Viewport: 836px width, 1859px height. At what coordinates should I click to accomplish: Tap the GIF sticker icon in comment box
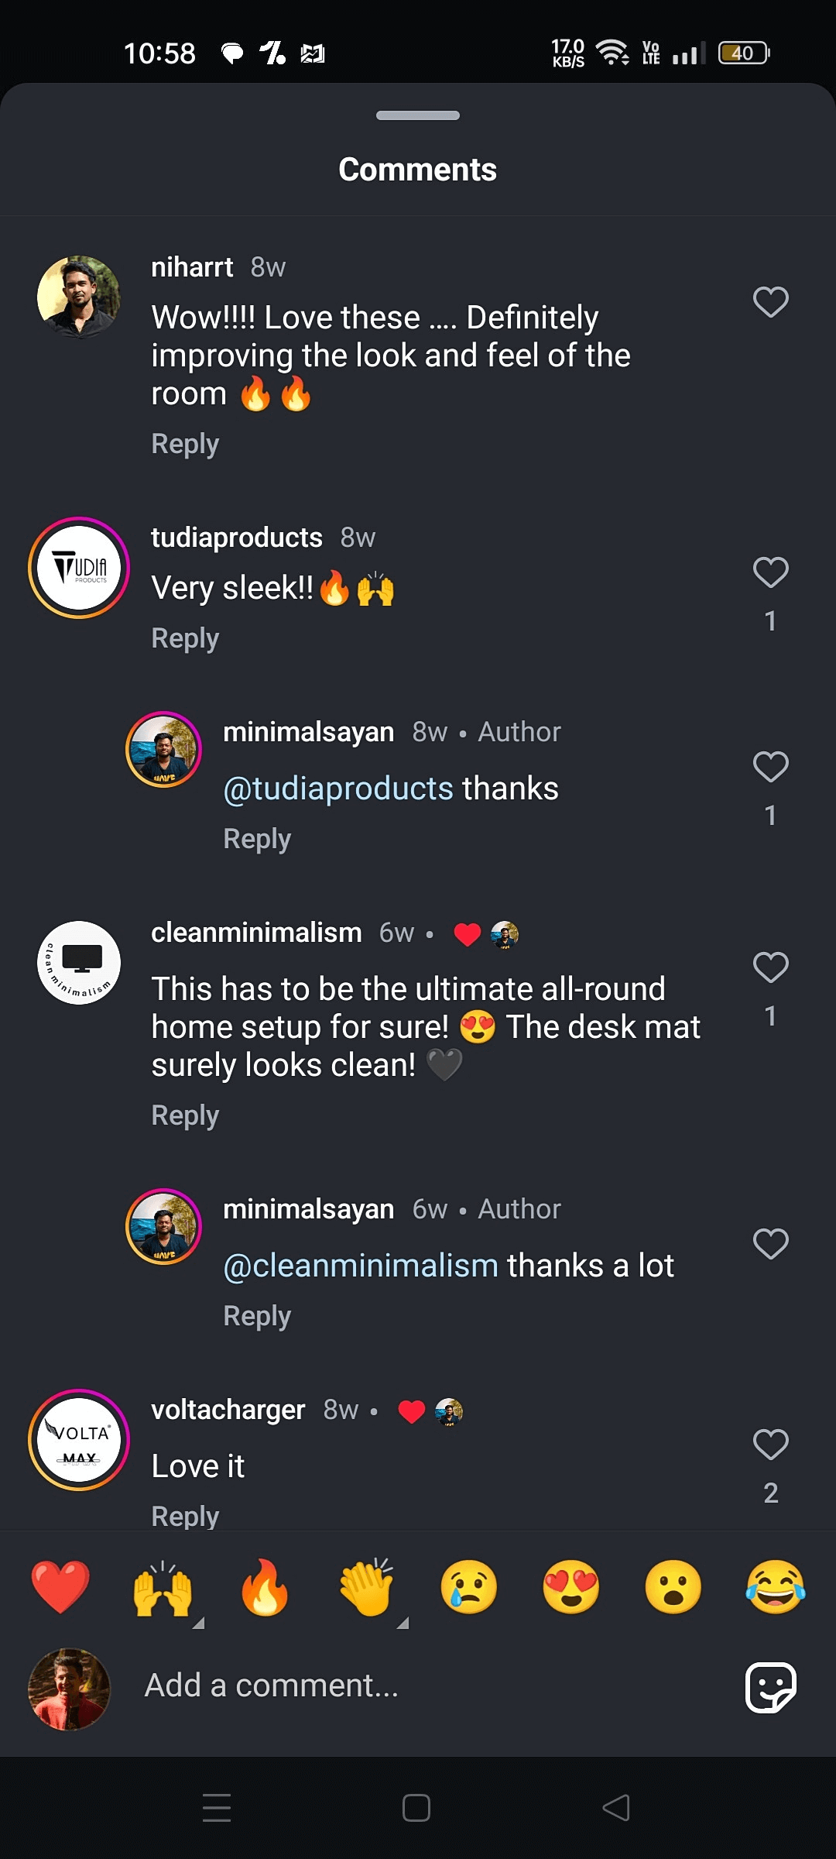770,1687
